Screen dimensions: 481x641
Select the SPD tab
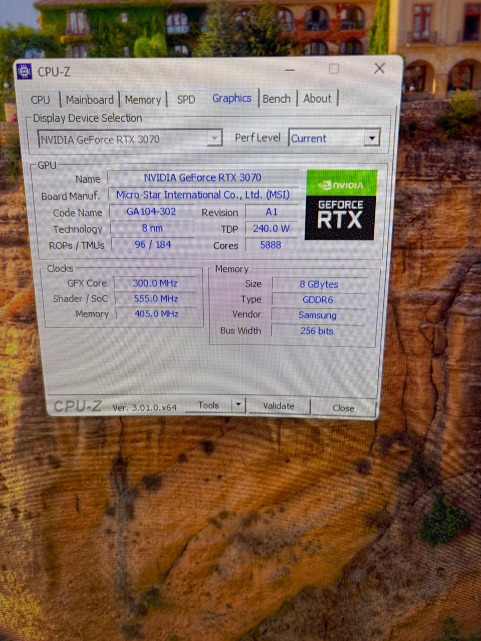(x=186, y=99)
